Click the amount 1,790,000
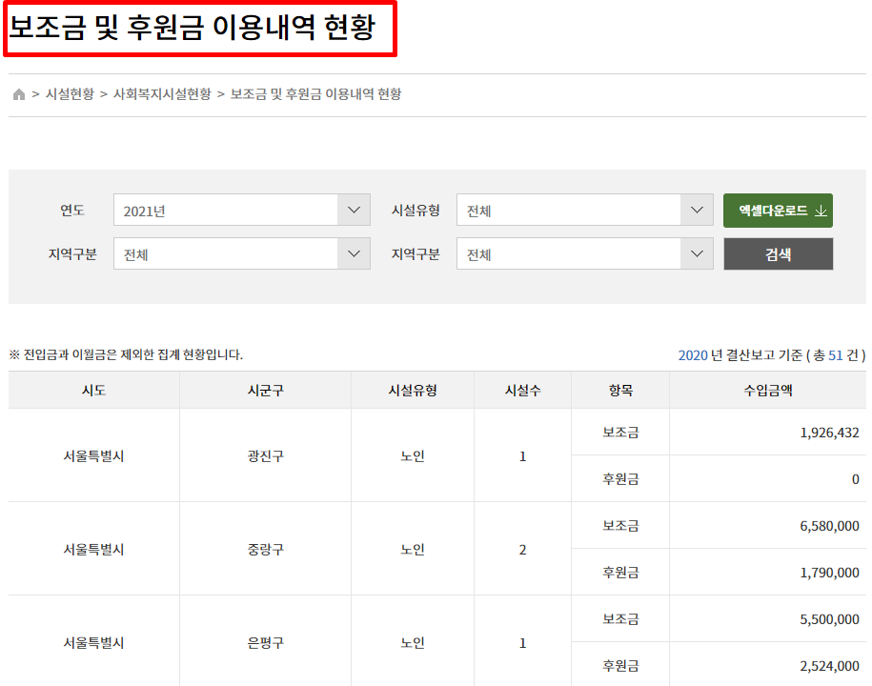872x686 pixels. (829, 573)
